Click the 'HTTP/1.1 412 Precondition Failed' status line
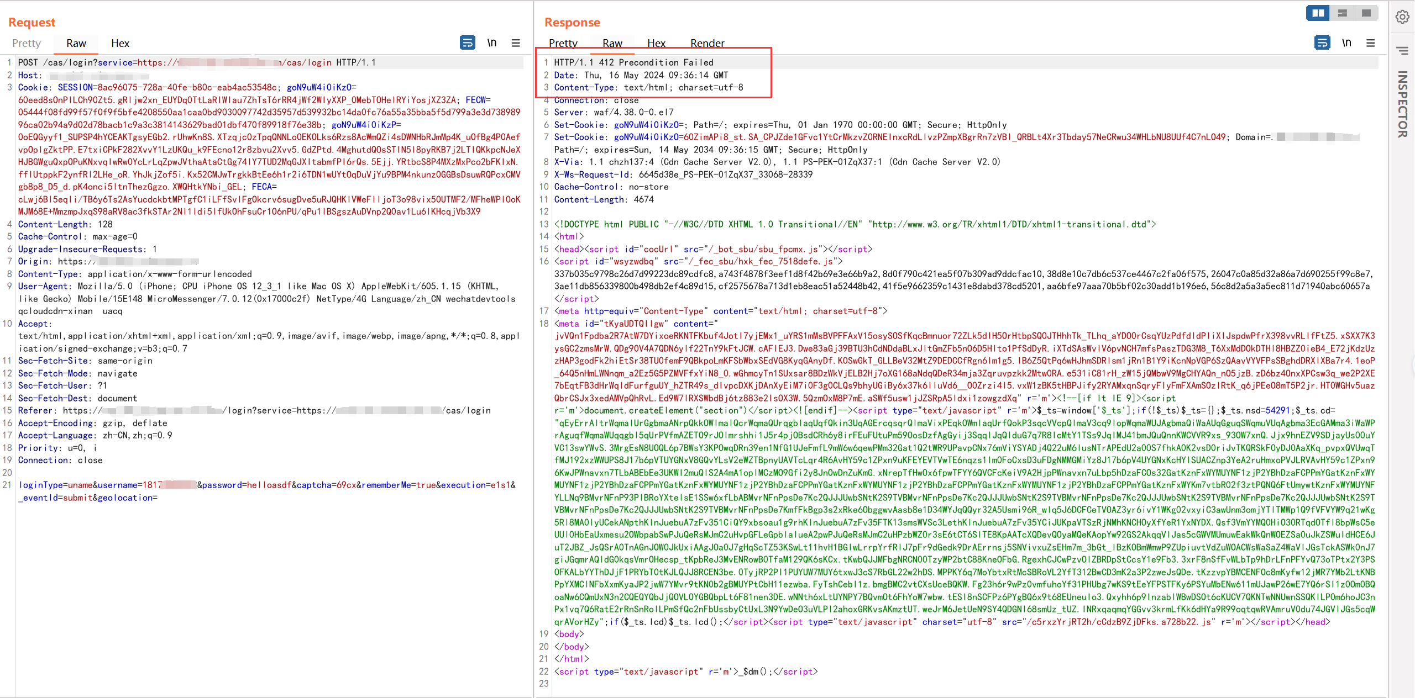 point(633,62)
